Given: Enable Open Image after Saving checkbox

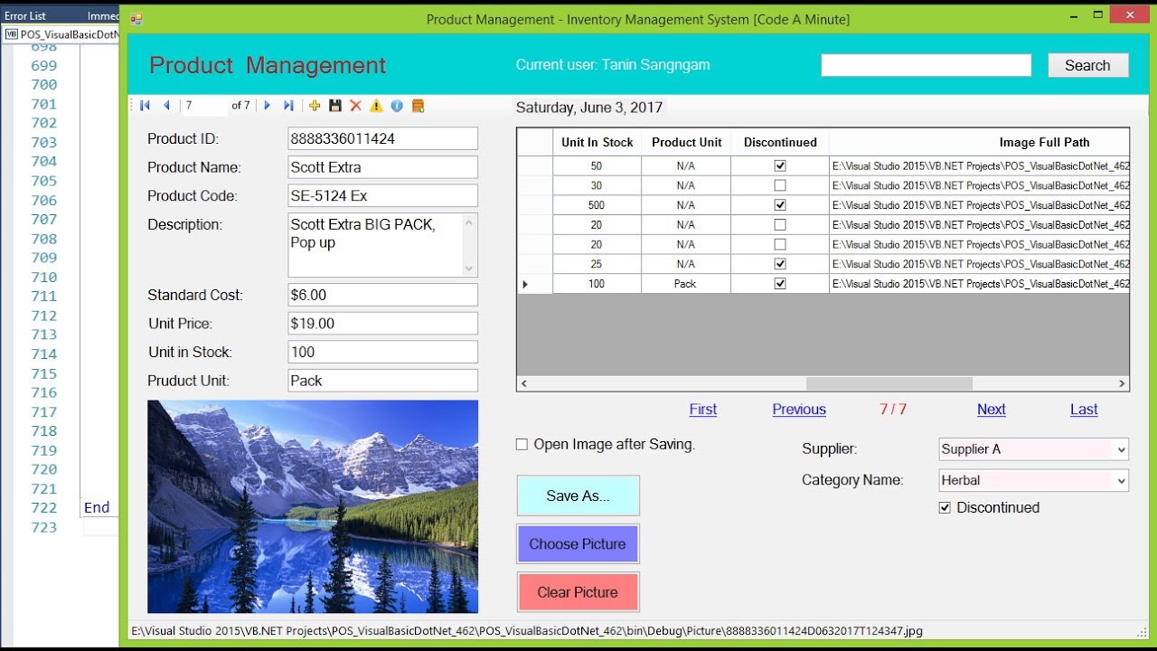Looking at the screenshot, I should click(x=522, y=444).
